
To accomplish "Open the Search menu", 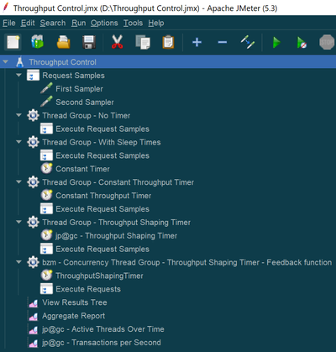I will point(53,23).
